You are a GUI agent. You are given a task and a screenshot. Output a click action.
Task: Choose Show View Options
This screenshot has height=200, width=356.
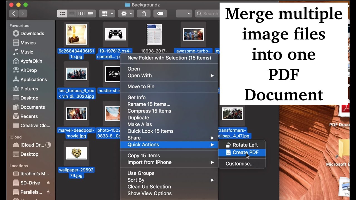pyautogui.click(x=169, y=193)
